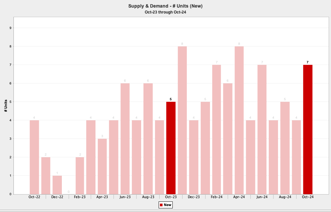Click the New legend label text
The image size is (331, 212).
[167, 205]
